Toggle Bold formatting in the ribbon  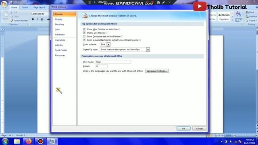tap(33, 19)
